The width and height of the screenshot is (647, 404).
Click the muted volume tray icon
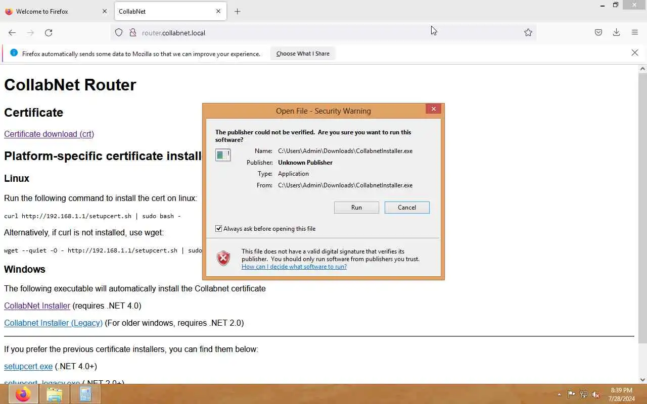click(596, 394)
